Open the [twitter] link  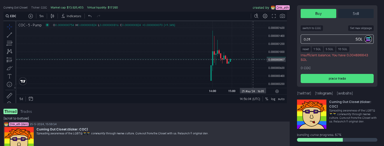click(304, 93)
